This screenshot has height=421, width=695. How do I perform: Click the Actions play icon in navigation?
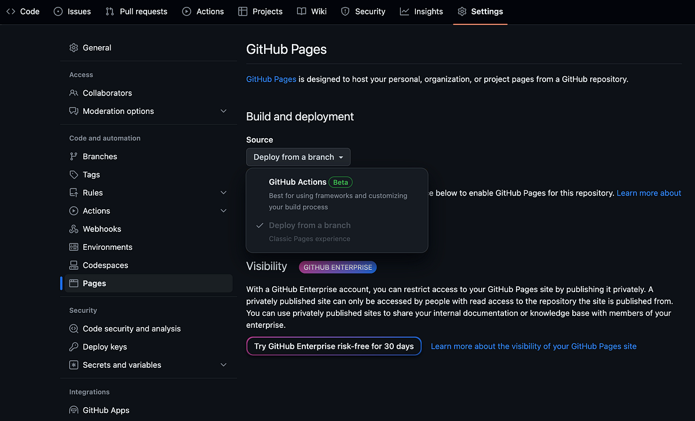point(186,11)
